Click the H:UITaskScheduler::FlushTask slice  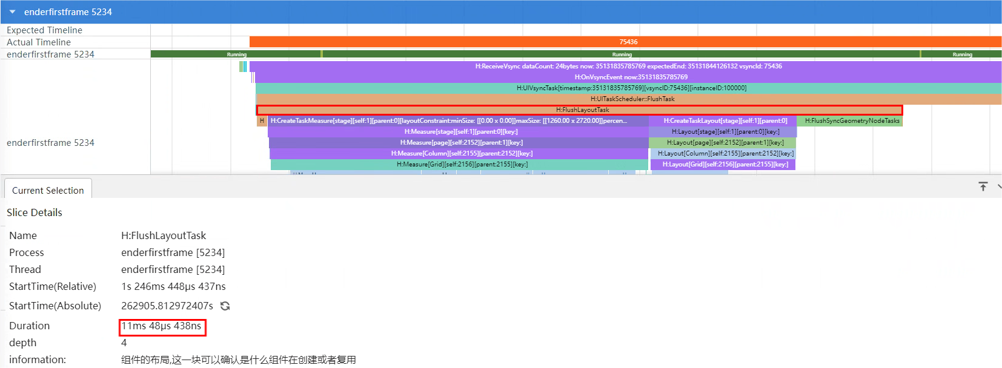pos(632,99)
